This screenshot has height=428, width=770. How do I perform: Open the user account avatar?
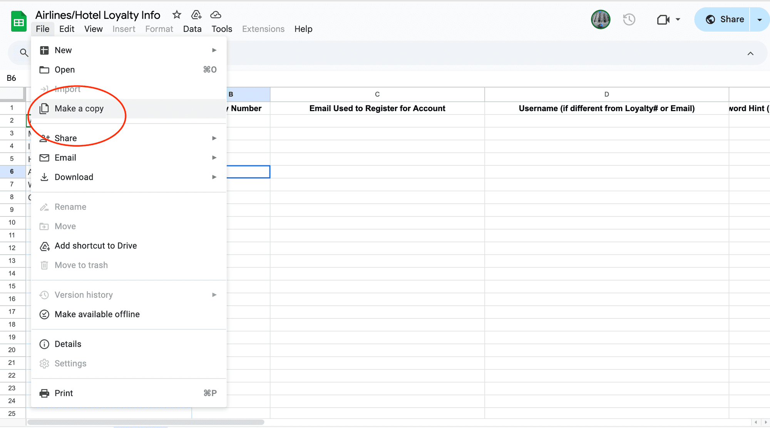coord(601,19)
